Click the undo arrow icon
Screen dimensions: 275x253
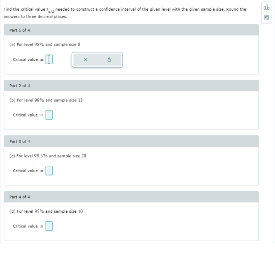click(109, 60)
